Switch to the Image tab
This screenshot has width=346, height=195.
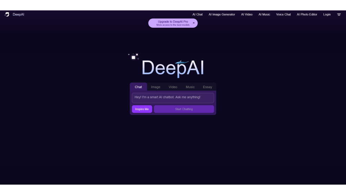tap(156, 87)
